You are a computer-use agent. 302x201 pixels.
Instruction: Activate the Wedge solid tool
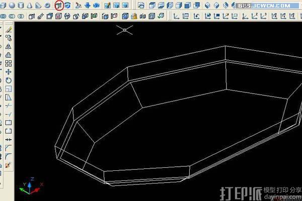tap(39, 6)
